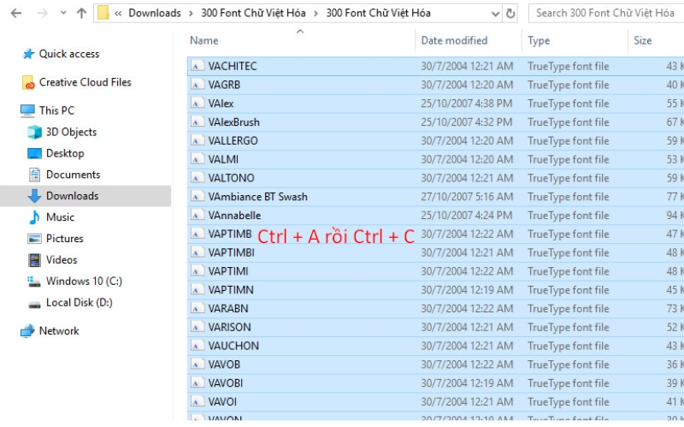
Task: Click the VARABN font file icon
Action: 198,309
